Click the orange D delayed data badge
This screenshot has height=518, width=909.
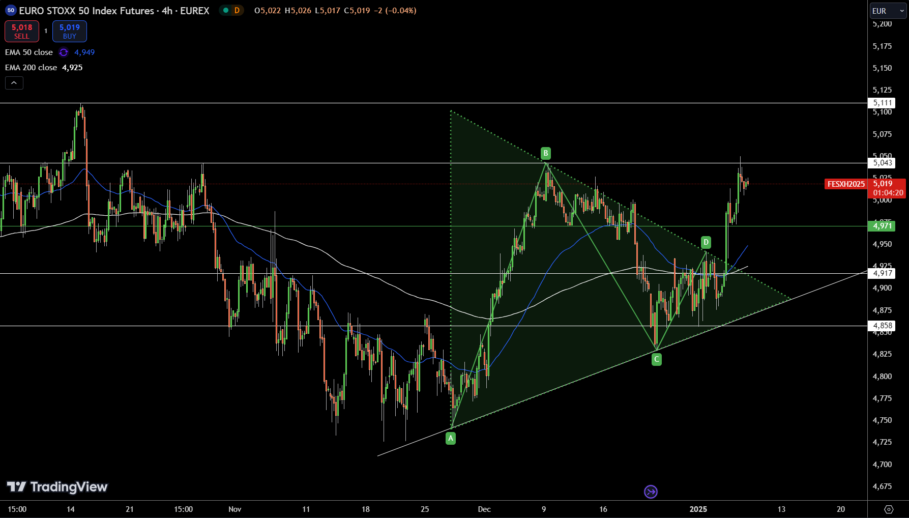[x=237, y=11]
